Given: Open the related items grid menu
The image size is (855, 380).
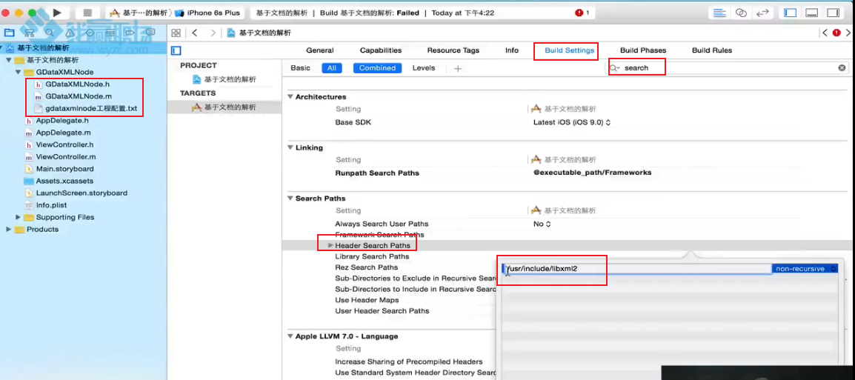Looking at the screenshot, I should point(176,33).
